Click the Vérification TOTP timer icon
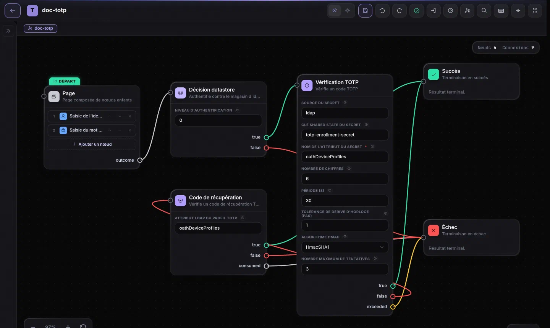550x328 pixels. pos(307,85)
